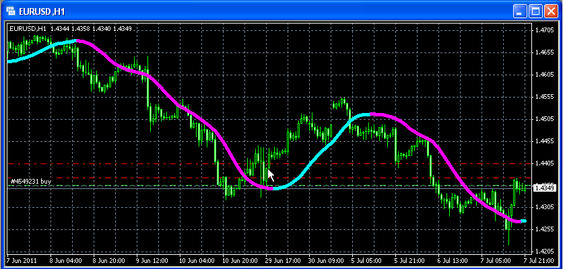
Task: Click the 5 Jul 21:00 time label
Action: [x=408, y=259]
